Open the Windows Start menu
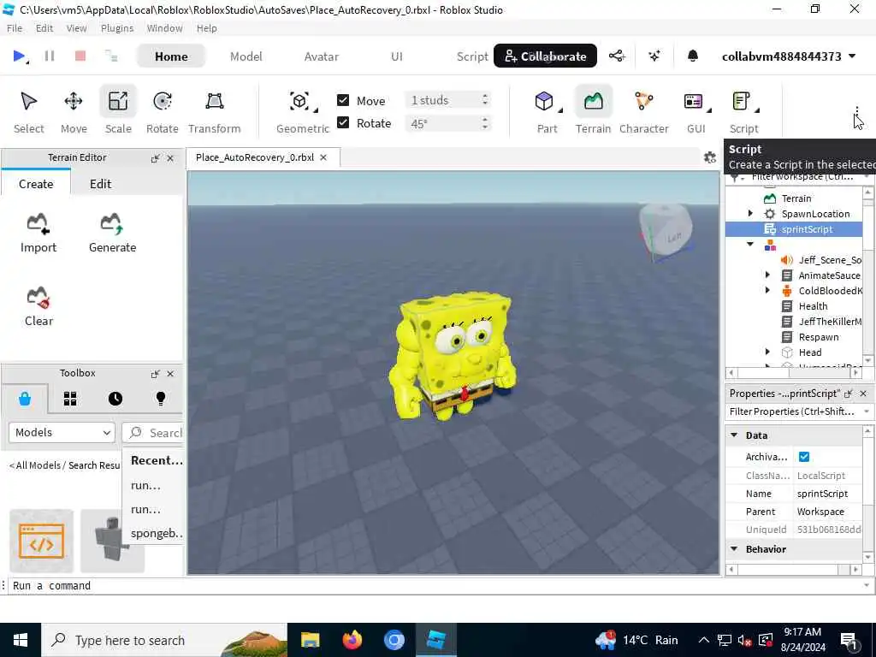876x657 pixels. [21, 640]
